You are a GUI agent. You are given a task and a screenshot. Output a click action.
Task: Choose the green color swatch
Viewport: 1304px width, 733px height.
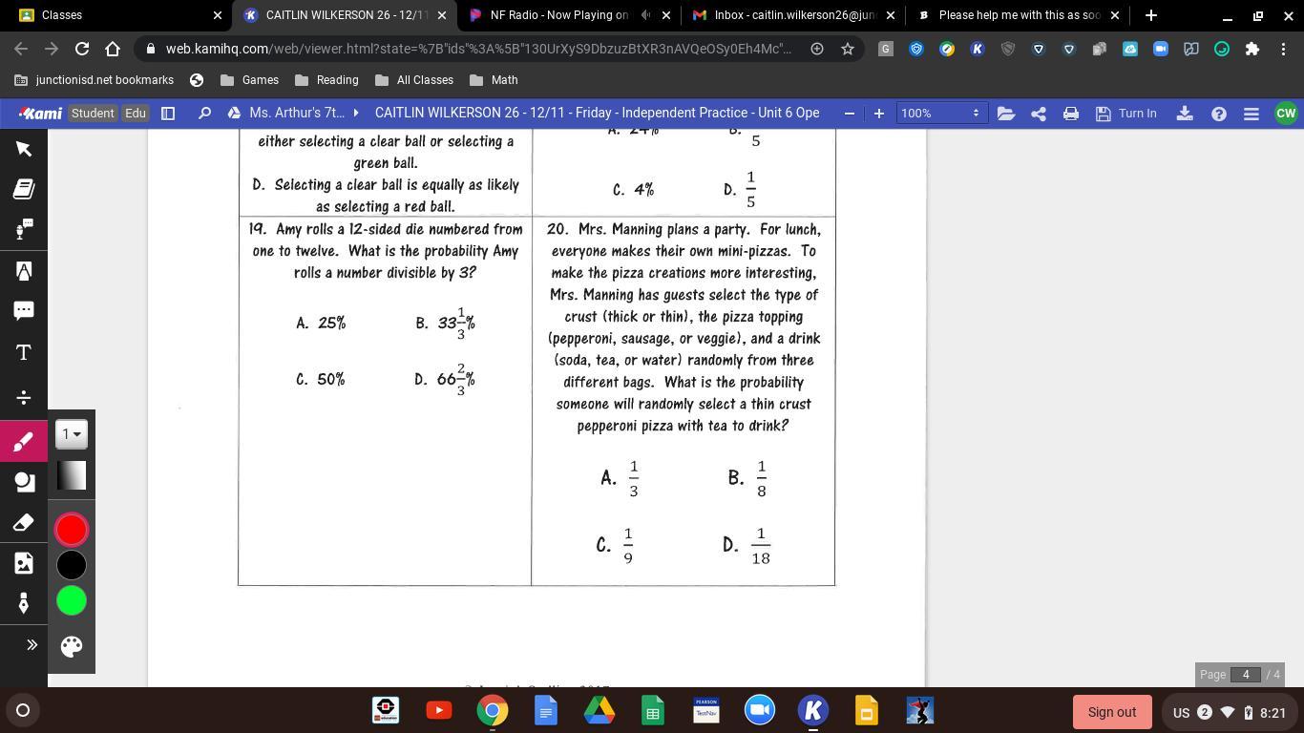pos(72,600)
